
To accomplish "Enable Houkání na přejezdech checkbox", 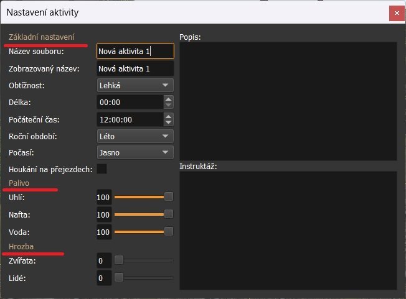I will [101, 169].
